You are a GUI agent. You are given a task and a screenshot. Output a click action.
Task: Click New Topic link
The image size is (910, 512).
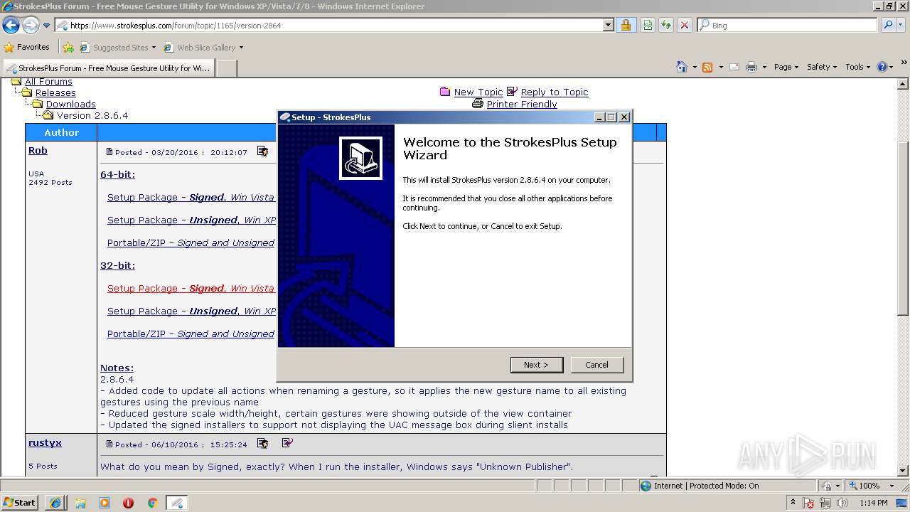click(478, 92)
